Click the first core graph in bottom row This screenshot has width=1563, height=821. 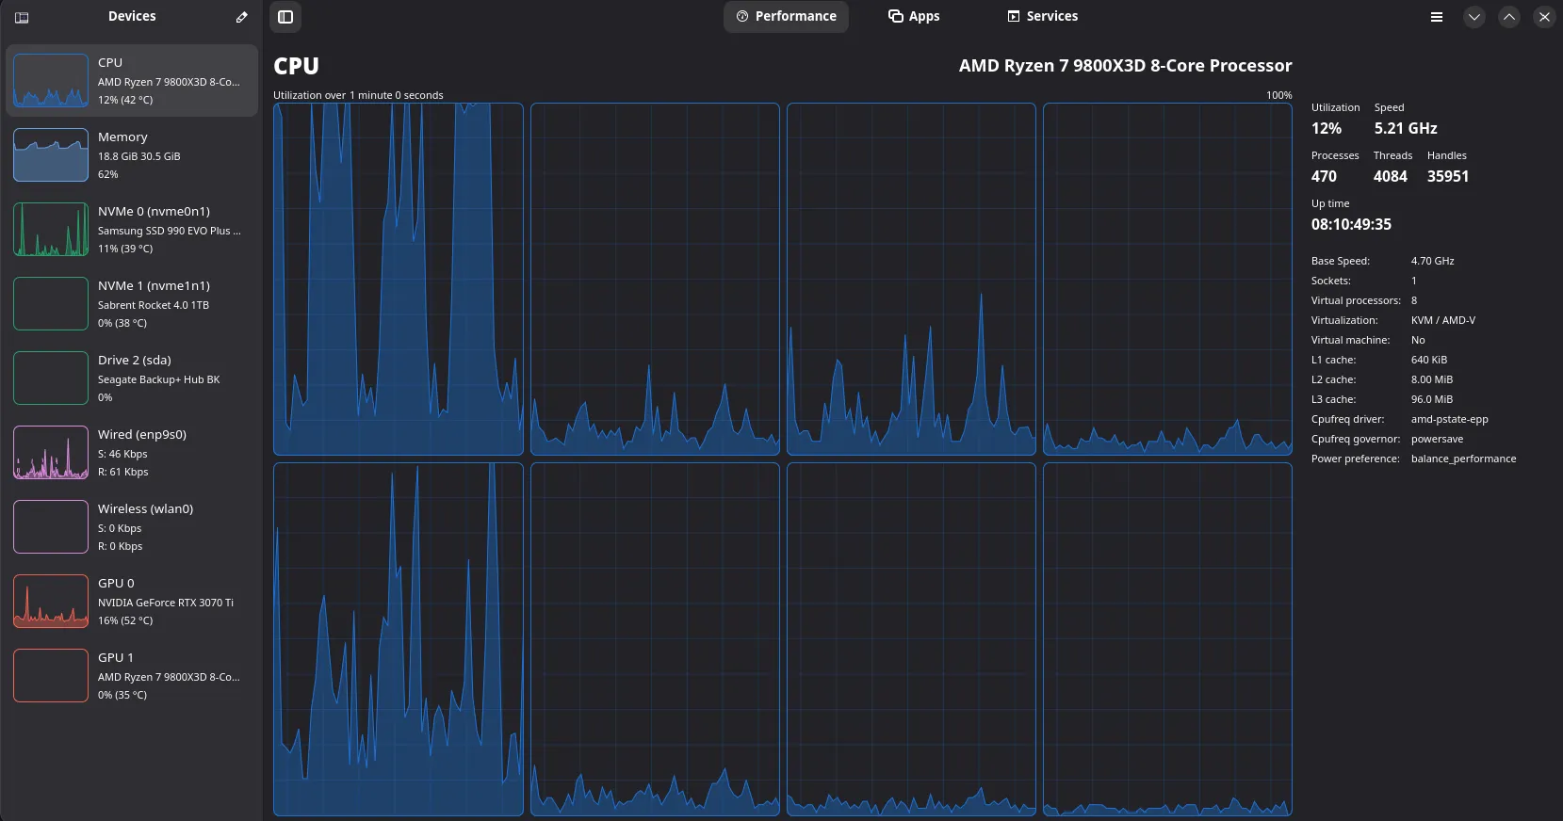point(399,639)
